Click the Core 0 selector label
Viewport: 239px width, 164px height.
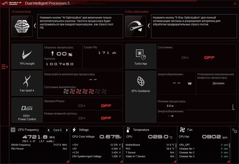click(57, 130)
